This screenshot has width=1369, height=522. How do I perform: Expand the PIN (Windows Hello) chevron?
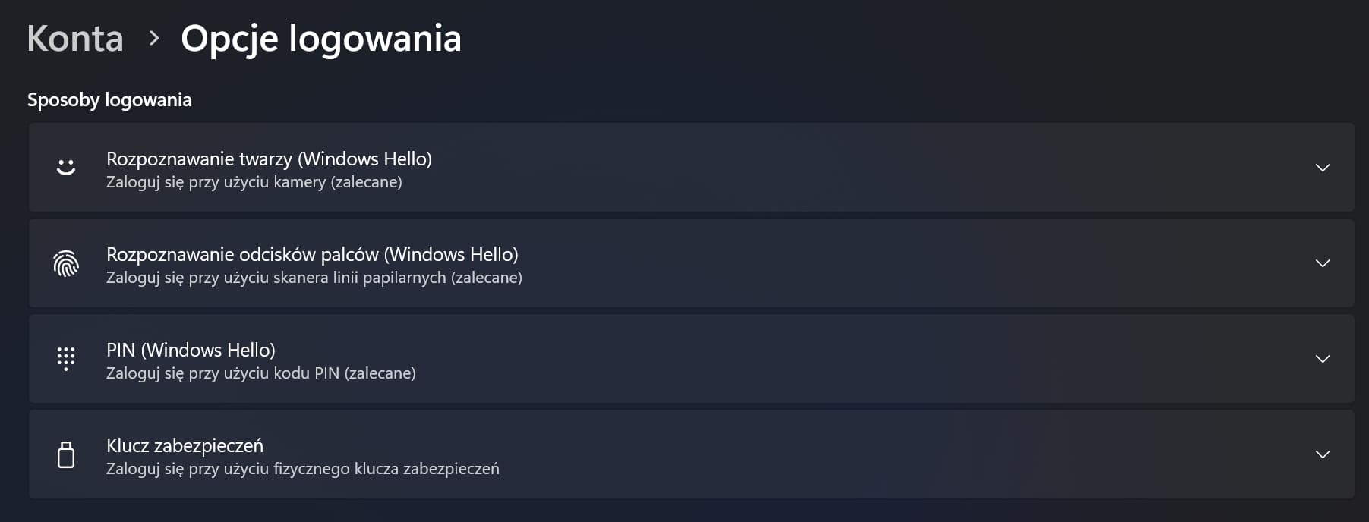click(x=1323, y=359)
